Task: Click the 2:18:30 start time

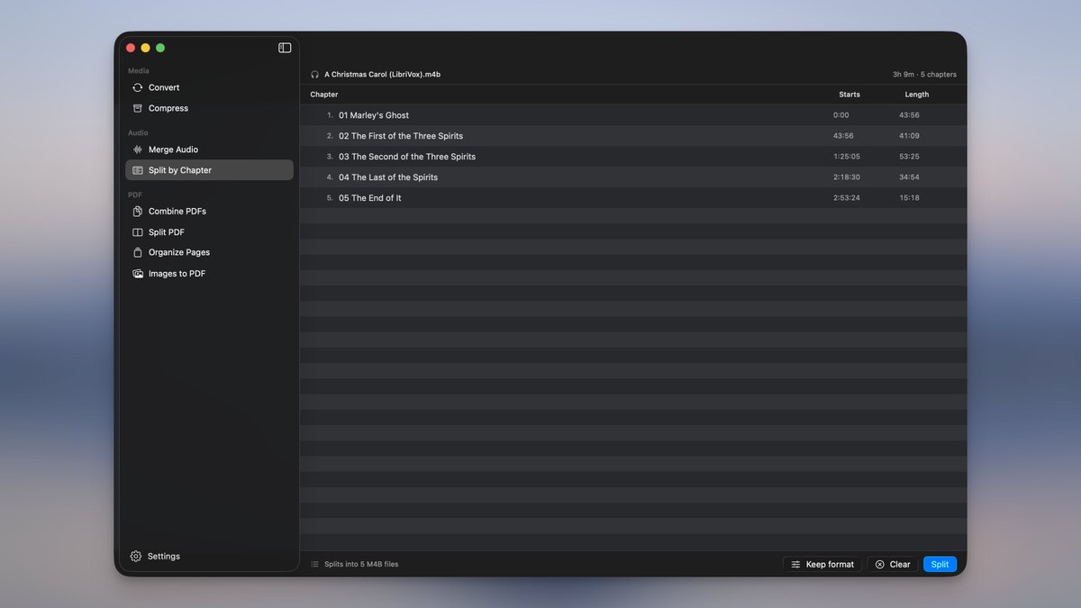Action: pos(847,177)
